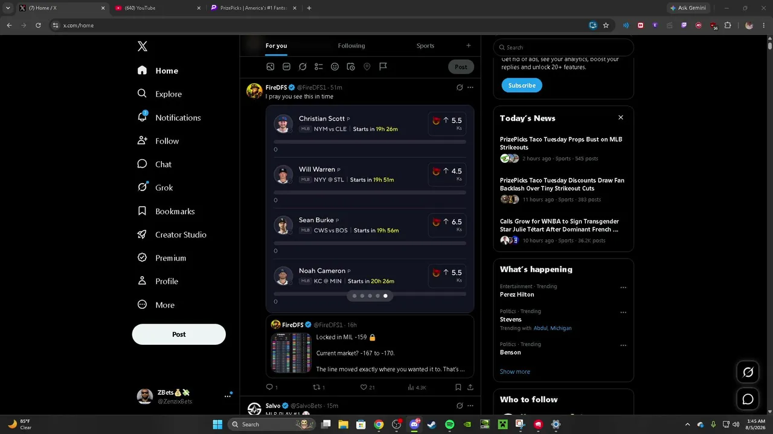Switch to the For you tab

[276, 46]
